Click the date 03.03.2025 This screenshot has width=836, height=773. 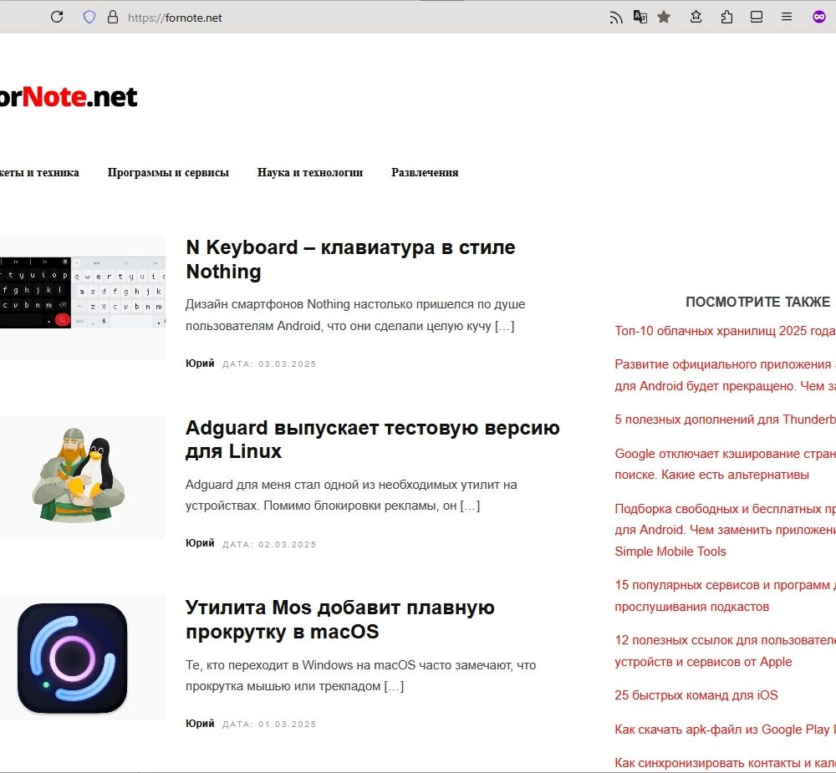288,364
